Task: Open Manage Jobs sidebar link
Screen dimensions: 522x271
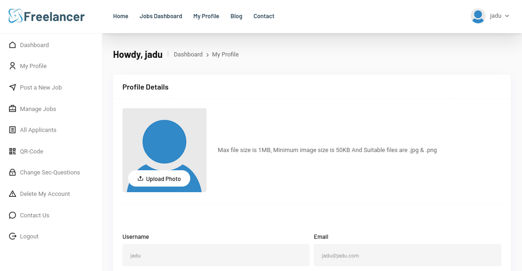Action: (x=38, y=109)
